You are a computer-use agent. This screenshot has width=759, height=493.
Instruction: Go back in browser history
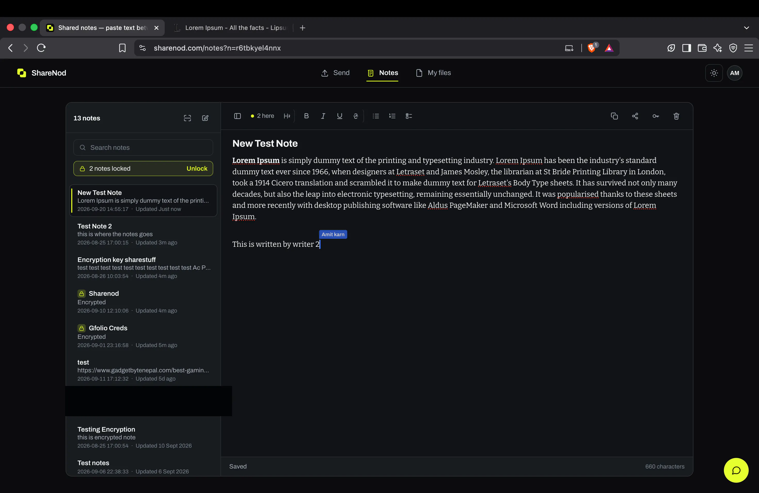point(11,48)
